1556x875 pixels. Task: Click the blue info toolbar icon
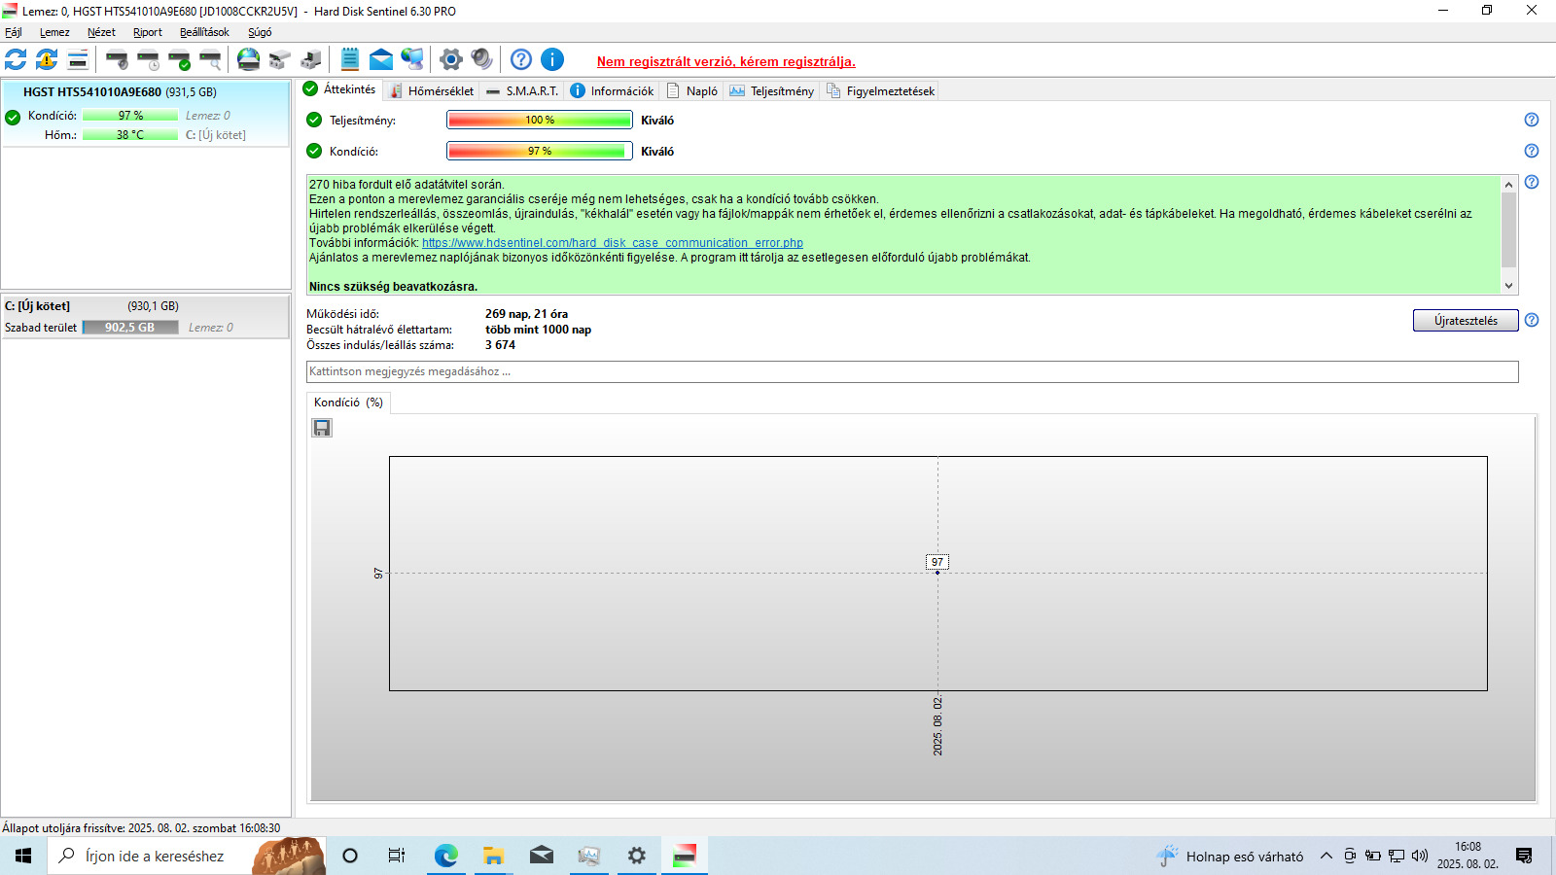552,59
